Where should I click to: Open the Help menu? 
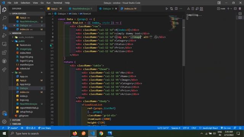pos(67,3)
